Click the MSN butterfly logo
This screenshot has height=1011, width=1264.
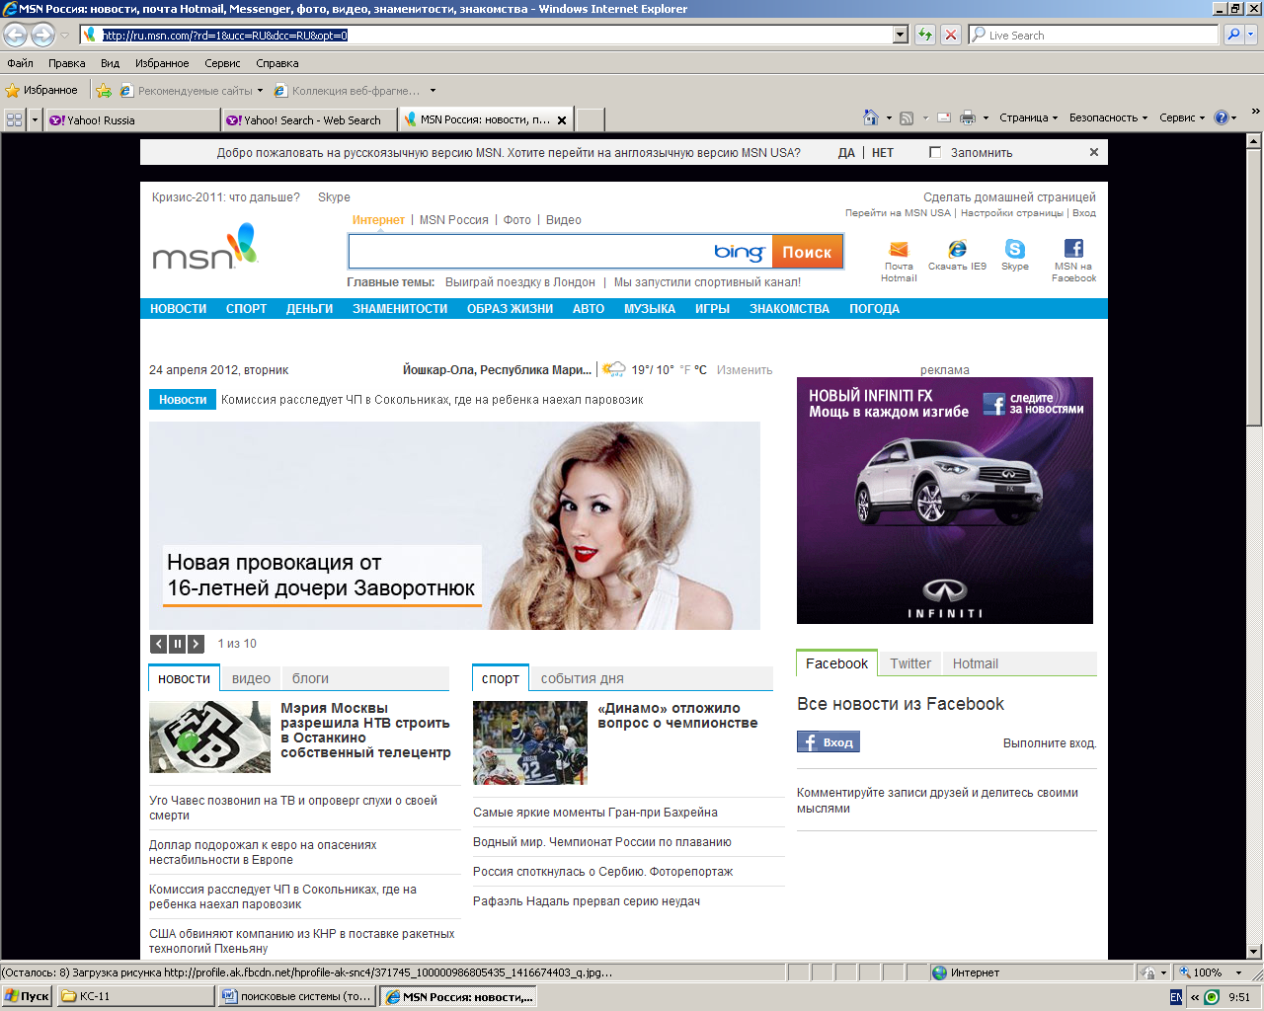(x=204, y=247)
